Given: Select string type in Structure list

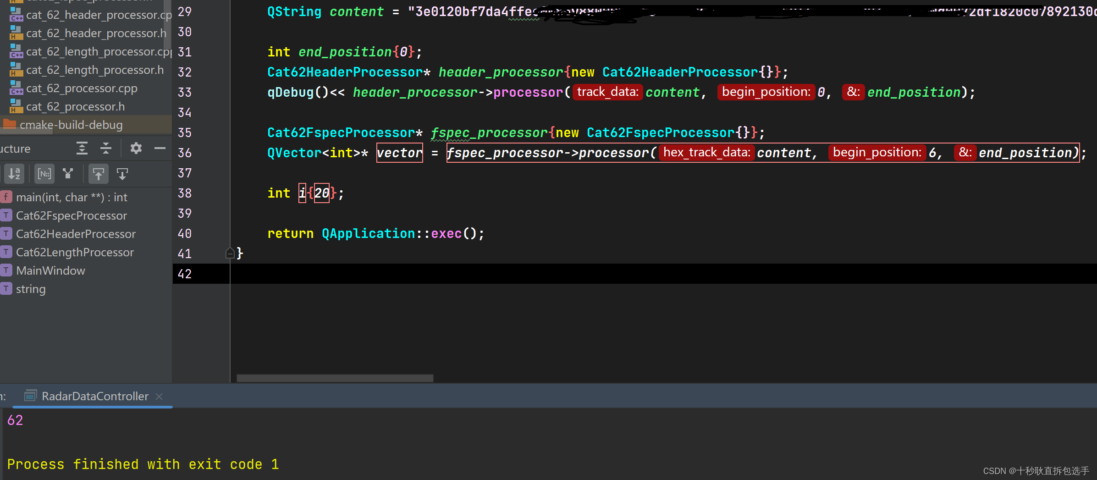Looking at the screenshot, I should coord(31,289).
